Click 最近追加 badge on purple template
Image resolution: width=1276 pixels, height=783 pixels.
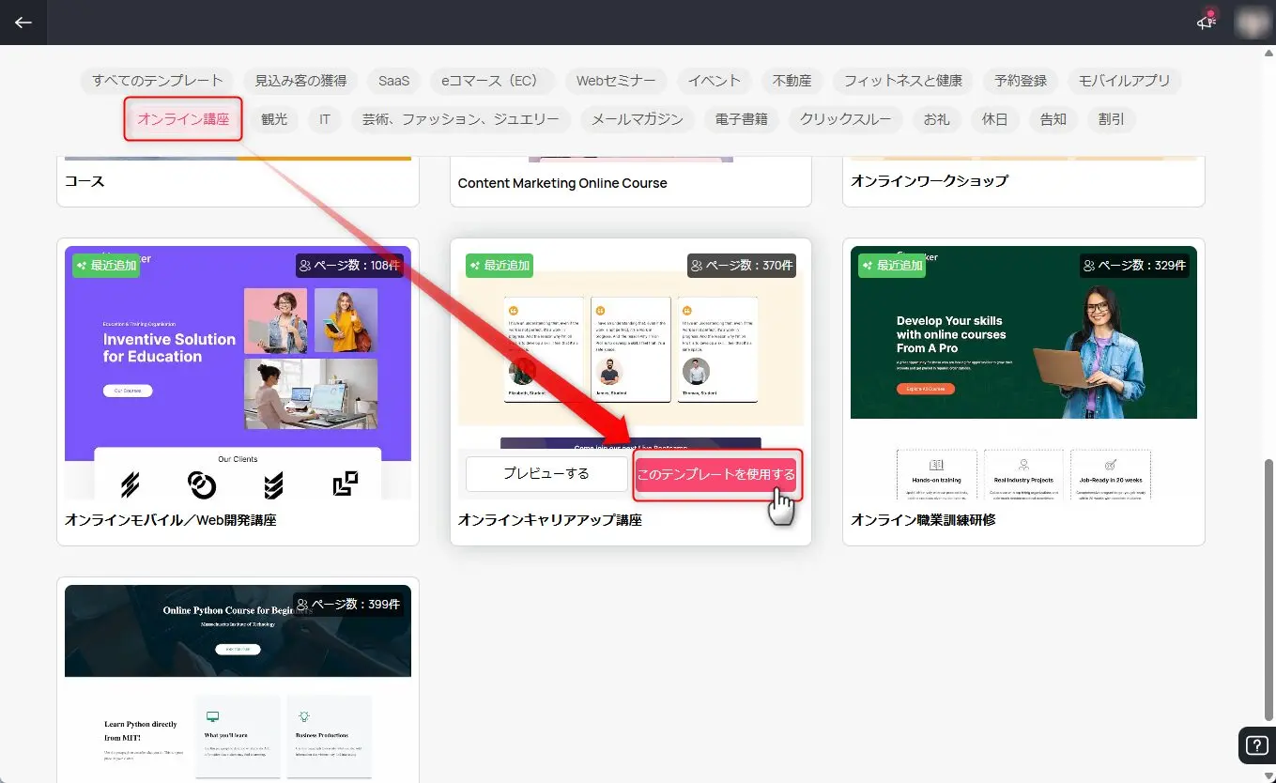[106, 266]
